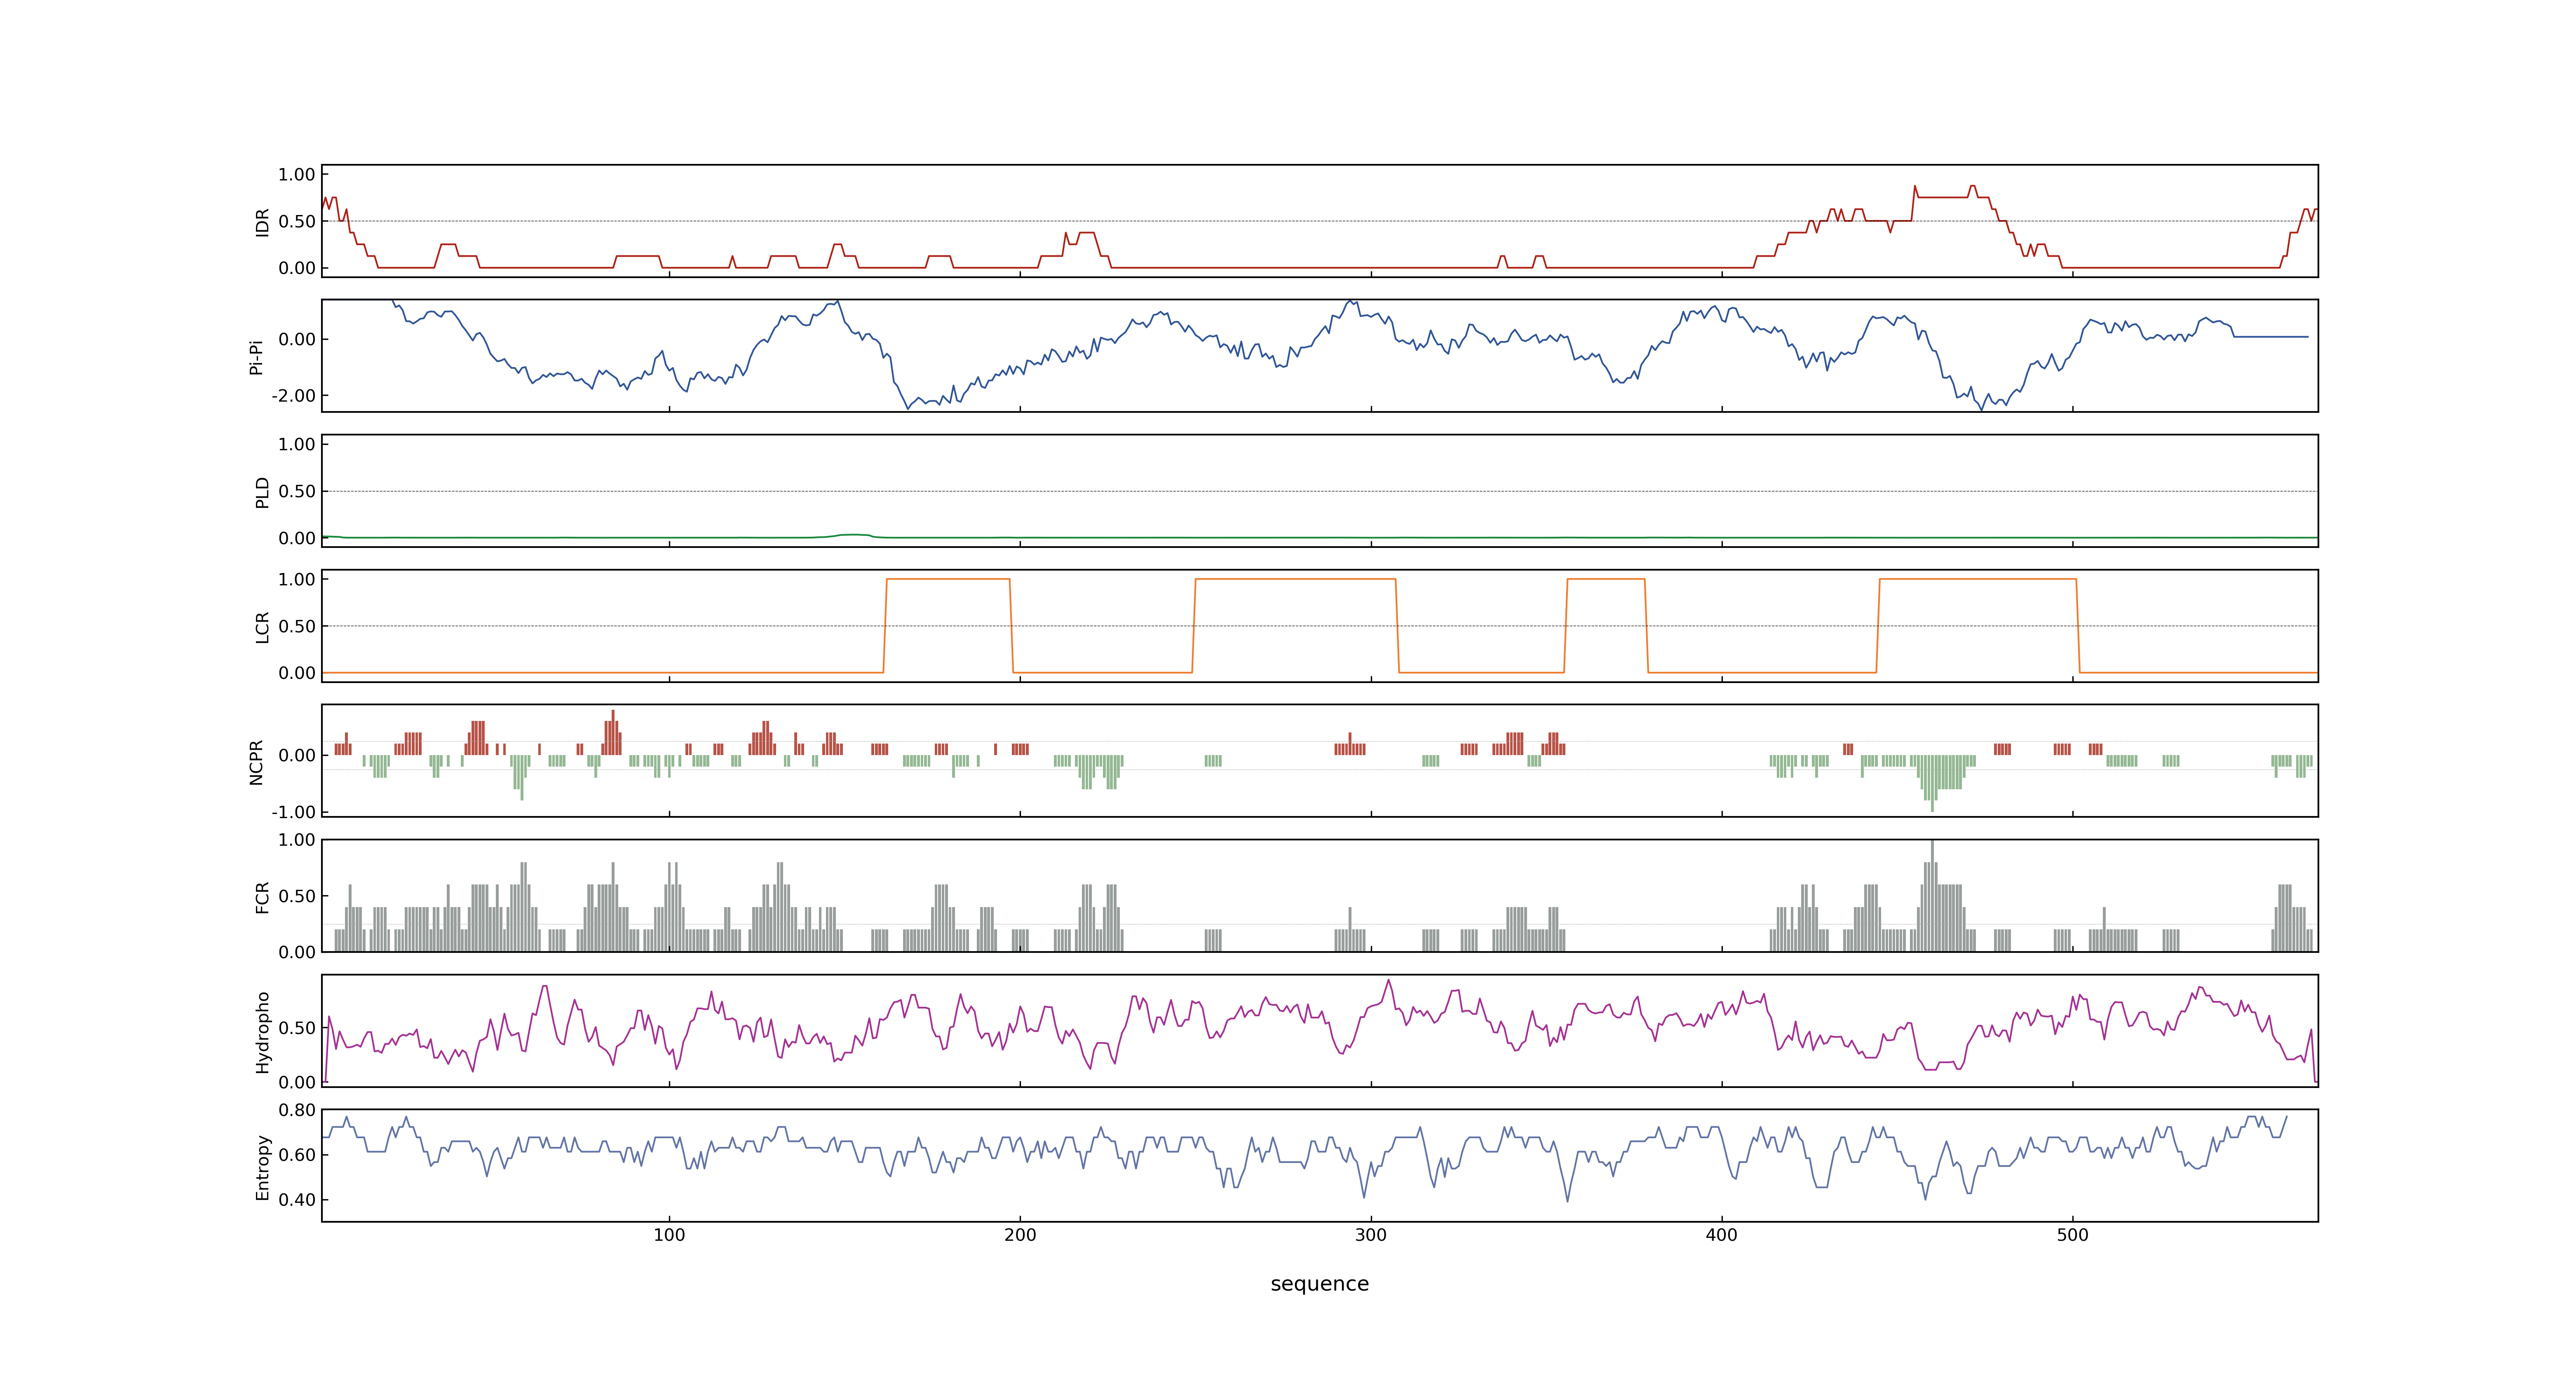Viewport: 2576px width, 1373px height.
Task: Click the 0.50 tick on FCR axis
Action: pyautogui.click(x=297, y=896)
